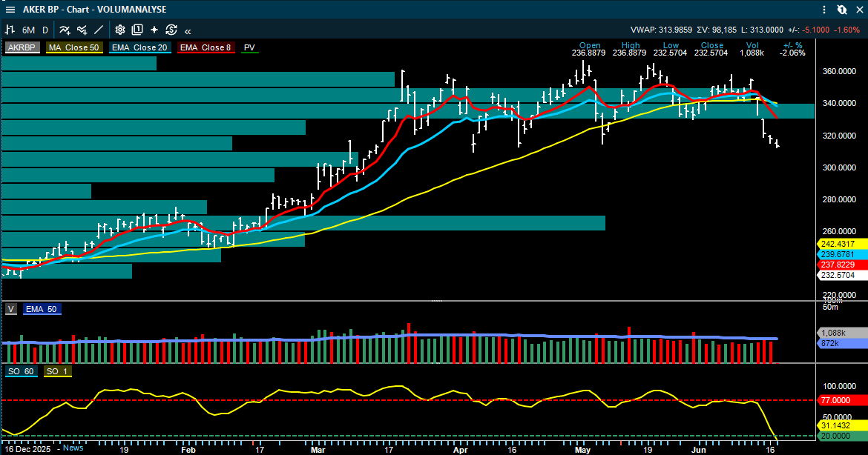Click the Mar label on time axis
Viewport: 868px width, 455px height.
point(318,450)
